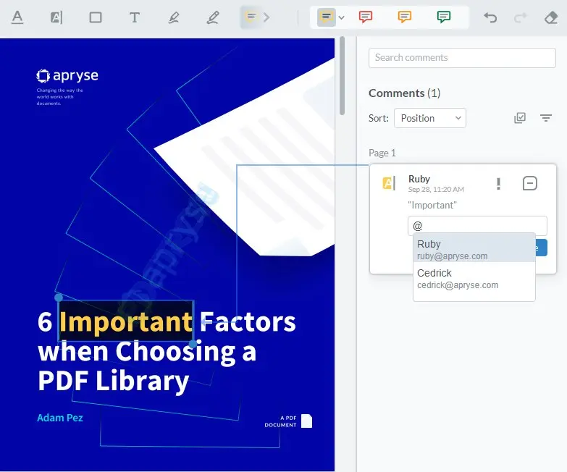Image resolution: width=567 pixels, height=472 pixels.
Task: Open the comment status exclamation icon
Action: (x=499, y=184)
